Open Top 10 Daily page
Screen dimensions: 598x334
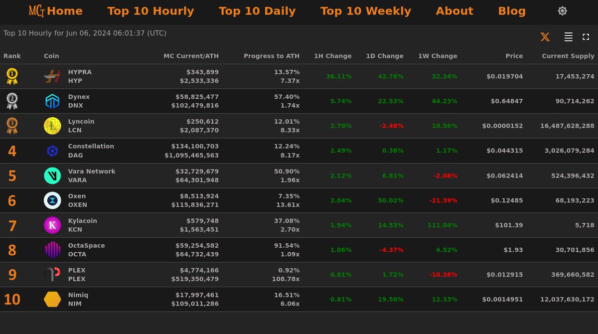pos(257,11)
